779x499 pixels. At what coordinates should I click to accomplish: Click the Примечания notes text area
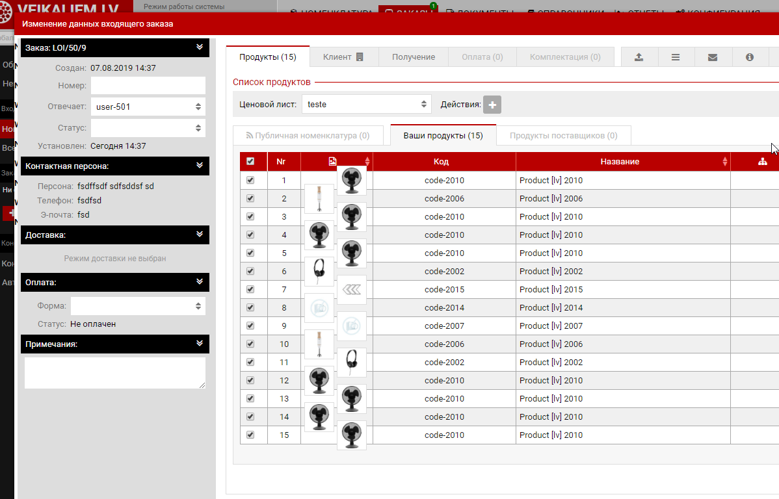point(114,373)
